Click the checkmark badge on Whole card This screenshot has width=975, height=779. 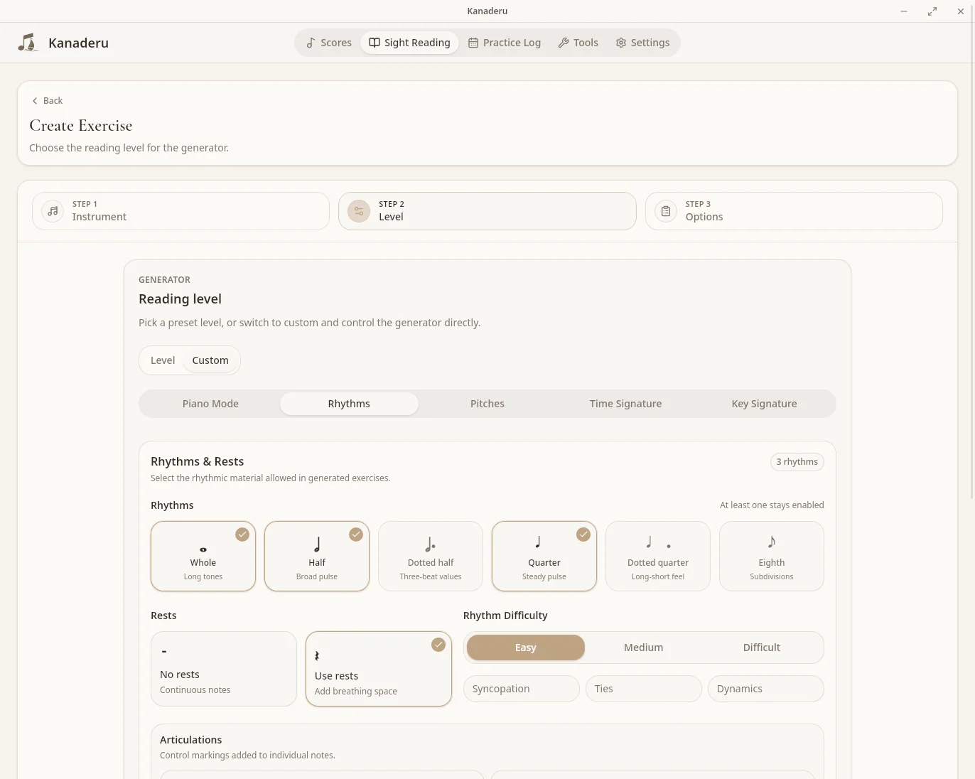pyautogui.click(x=242, y=534)
